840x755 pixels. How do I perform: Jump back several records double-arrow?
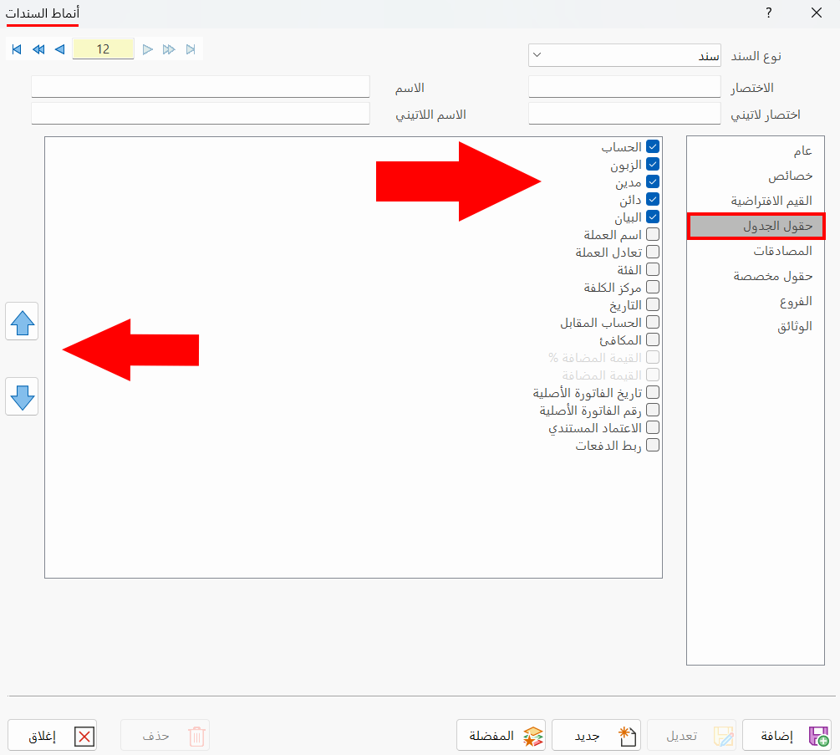click(x=38, y=49)
